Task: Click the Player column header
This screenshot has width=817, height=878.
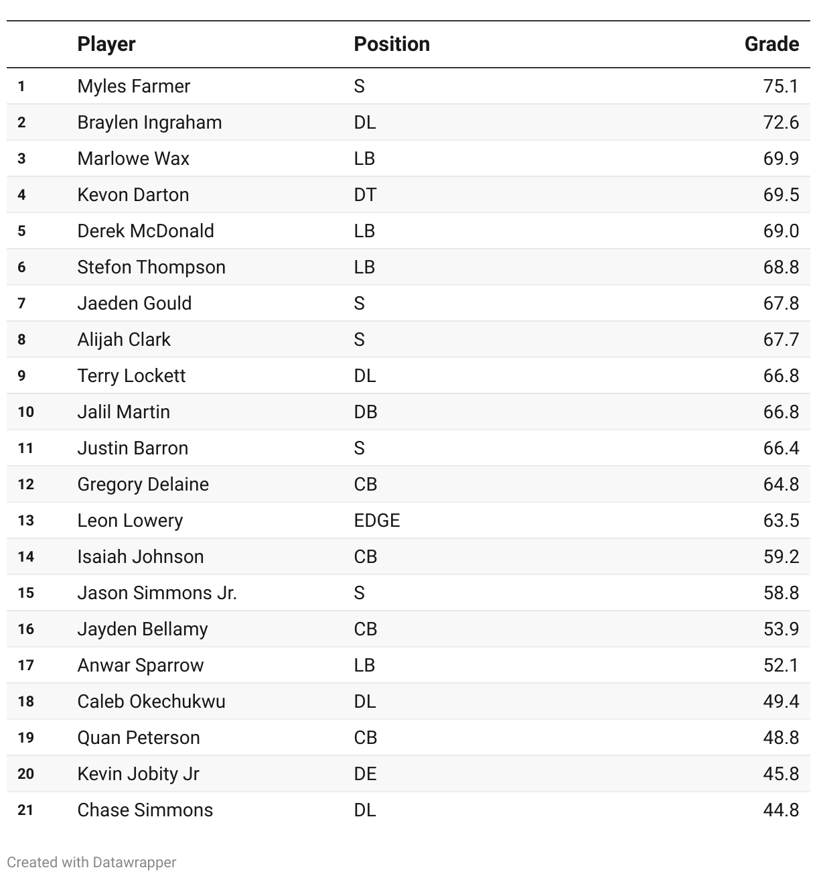Action: (106, 44)
